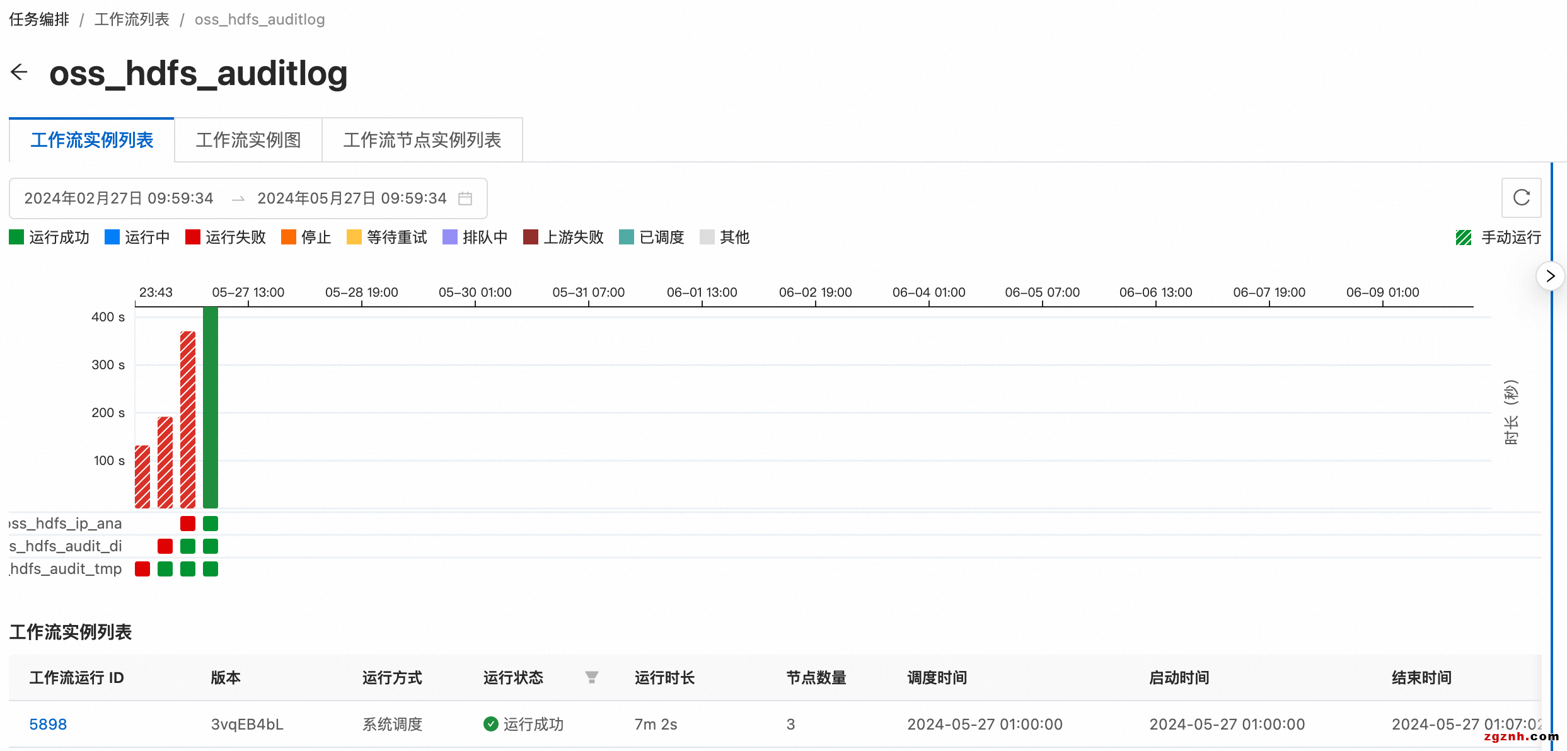The width and height of the screenshot is (1567, 751).
Task: Click the refresh icon button
Action: pyautogui.click(x=1521, y=198)
